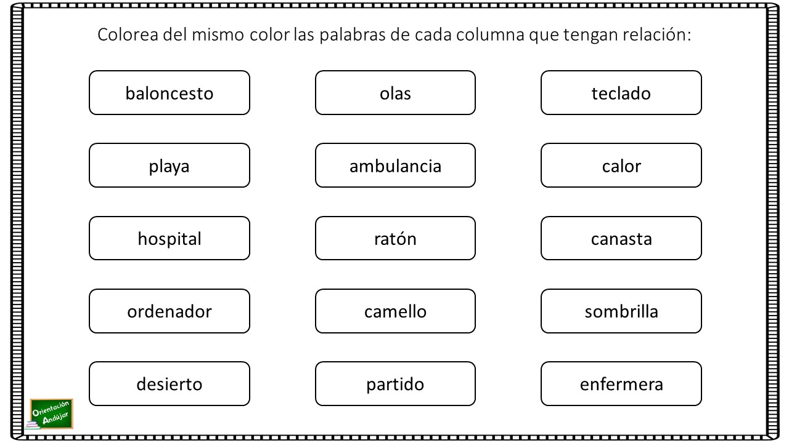
Task: Click the partido word box
Action: click(x=395, y=384)
